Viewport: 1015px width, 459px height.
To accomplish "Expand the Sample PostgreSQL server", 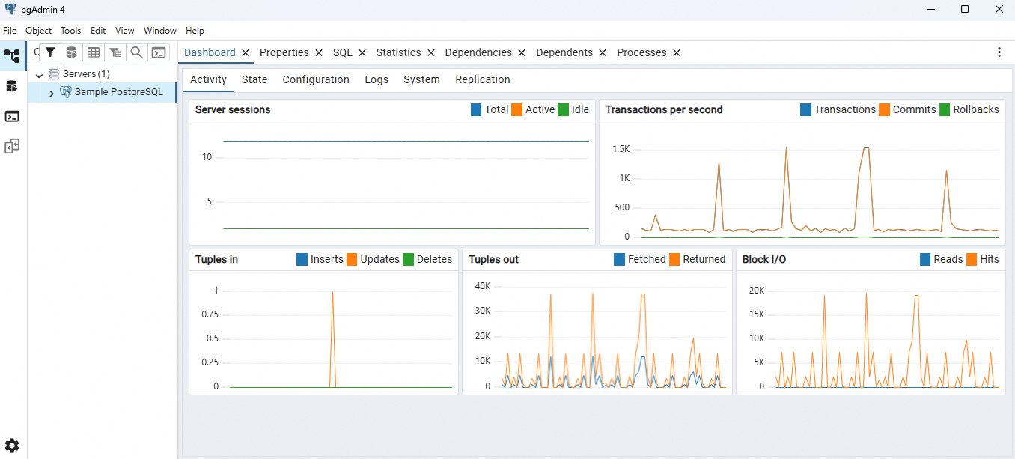I will [51, 91].
